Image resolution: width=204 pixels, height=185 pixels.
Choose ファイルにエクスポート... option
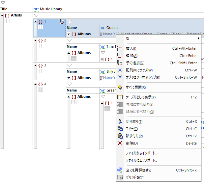141,160
